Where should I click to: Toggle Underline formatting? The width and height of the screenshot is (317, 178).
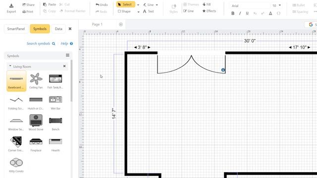click(x=247, y=13)
